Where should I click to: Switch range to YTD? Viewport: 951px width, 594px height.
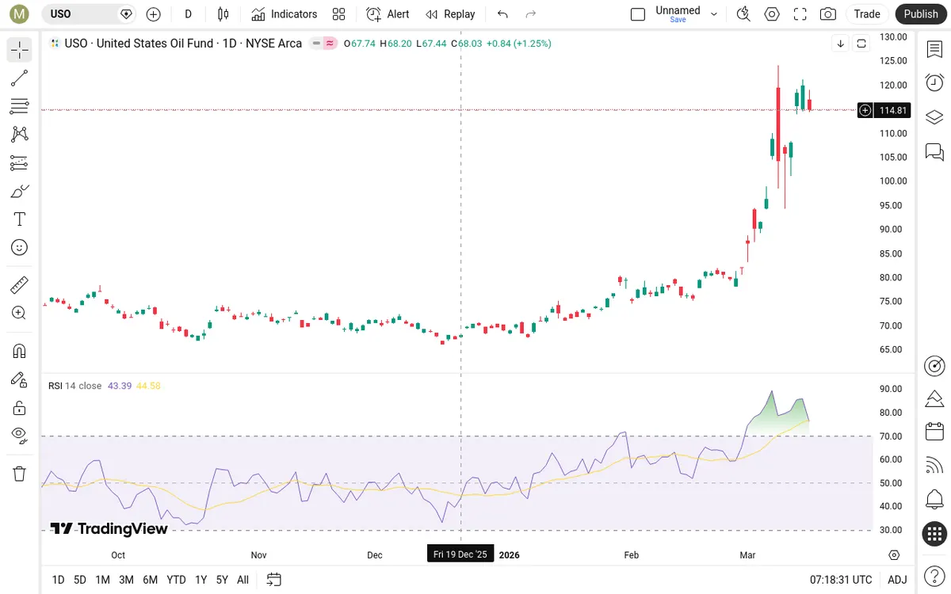tap(176, 580)
